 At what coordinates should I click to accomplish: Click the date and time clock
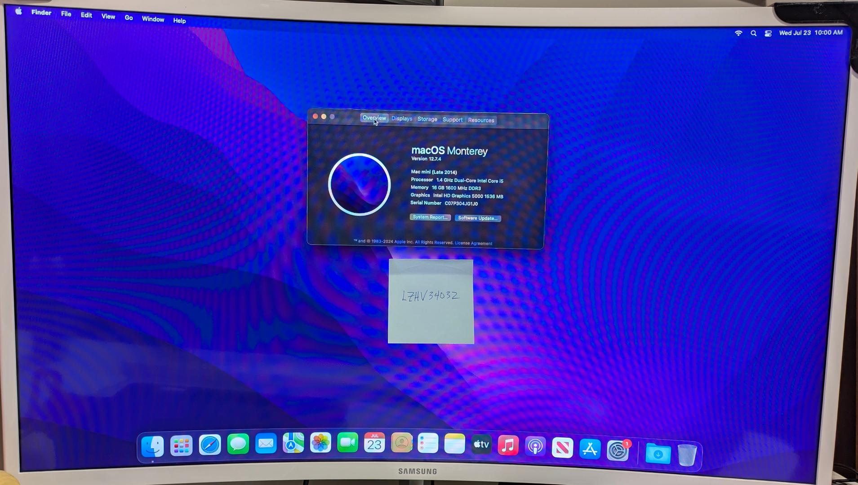coord(811,33)
